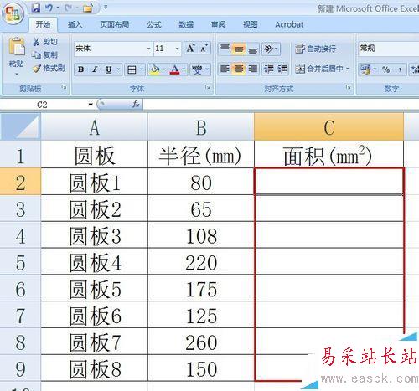Activate the 格式刷 format painter
This screenshot has width=419, height=391.
coord(49,68)
